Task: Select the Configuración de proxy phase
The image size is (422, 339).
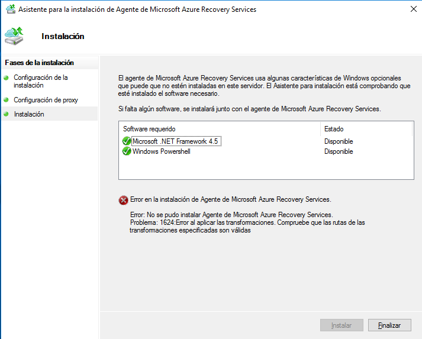Action: pos(46,100)
